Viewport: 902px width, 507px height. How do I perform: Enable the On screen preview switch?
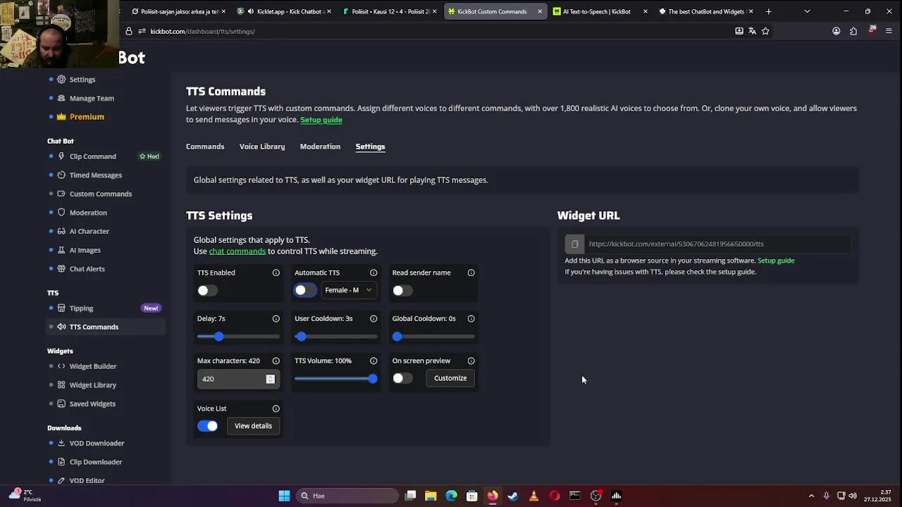pos(402,378)
